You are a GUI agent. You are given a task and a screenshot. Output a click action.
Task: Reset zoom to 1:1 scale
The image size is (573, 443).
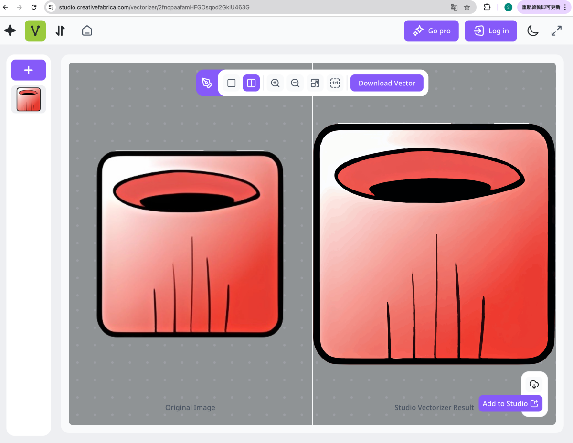pyautogui.click(x=335, y=83)
